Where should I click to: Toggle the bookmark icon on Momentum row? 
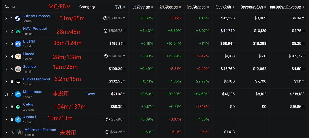tap(6, 94)
